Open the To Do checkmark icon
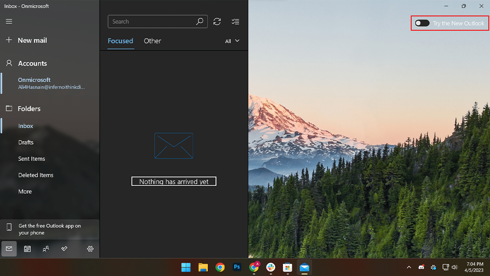The image size is (490, 276). click(64, 249)
